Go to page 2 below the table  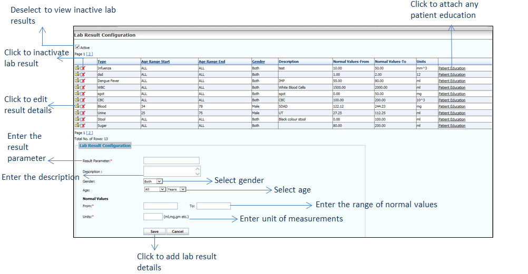(x=90, y=133)
